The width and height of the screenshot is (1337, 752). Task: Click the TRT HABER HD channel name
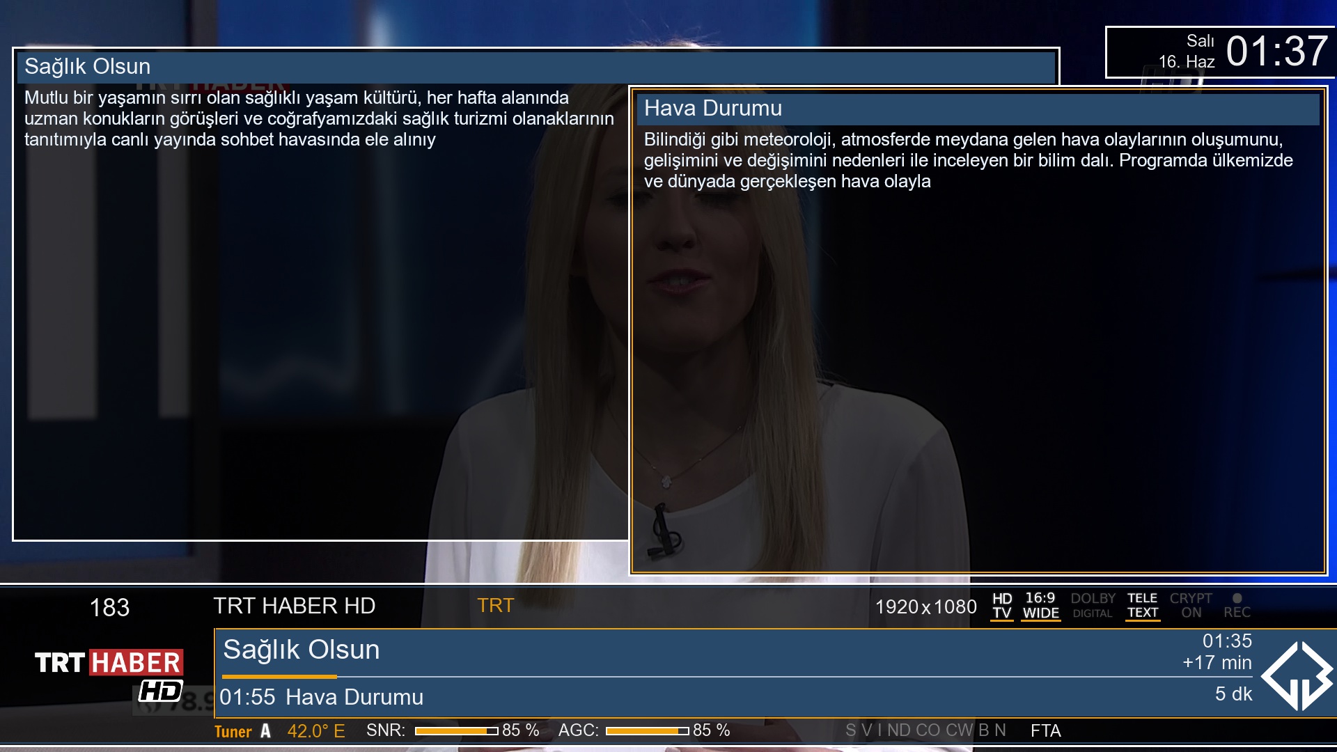(294, 606)
